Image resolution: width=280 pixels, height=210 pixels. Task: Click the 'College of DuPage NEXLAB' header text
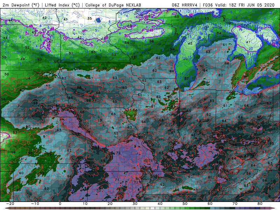pyautogui.click(x=113, y=5)
